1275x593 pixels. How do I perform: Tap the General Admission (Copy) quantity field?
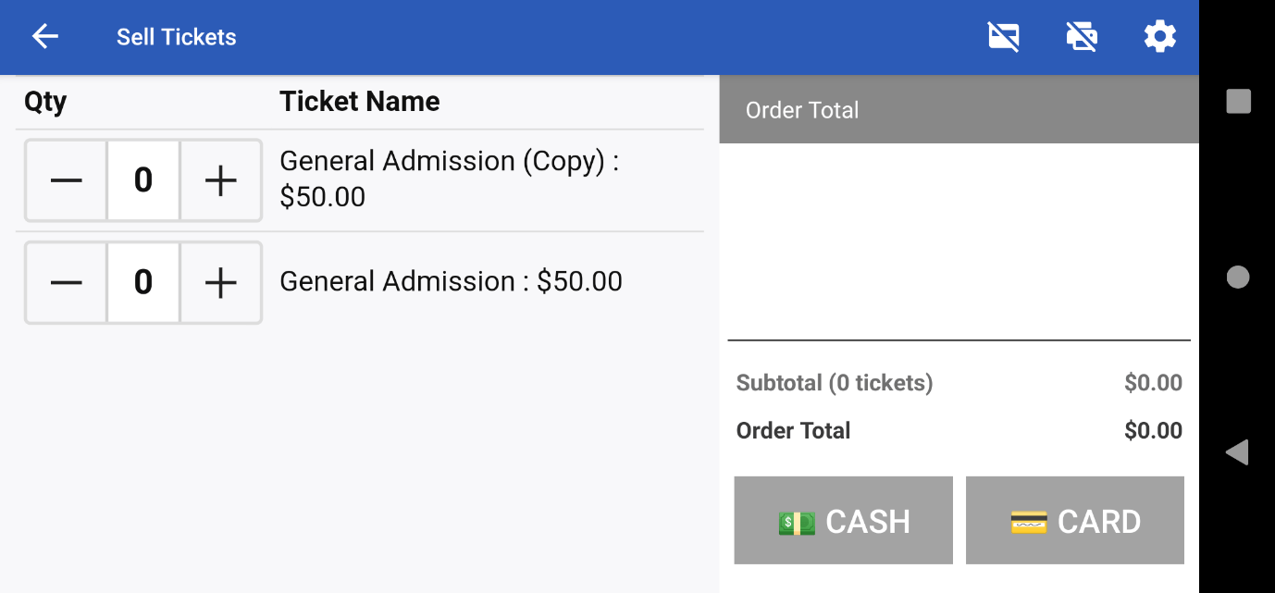tap(143, 180)
